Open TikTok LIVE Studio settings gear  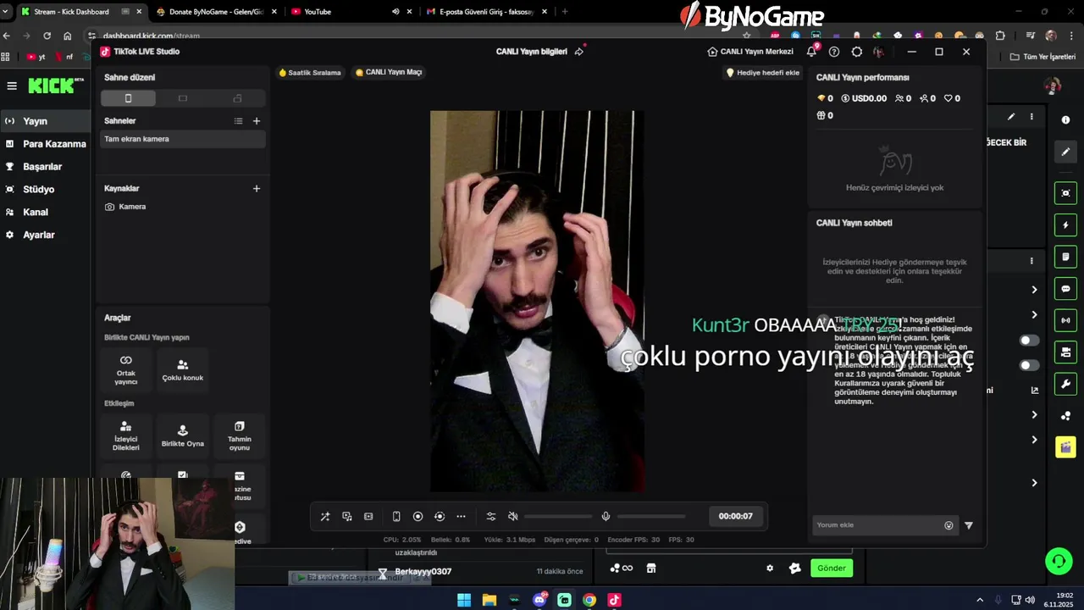point(857,52)
